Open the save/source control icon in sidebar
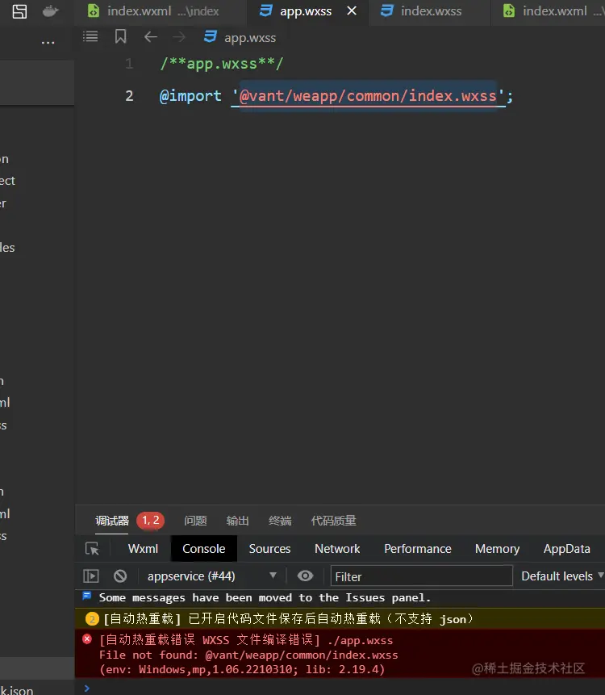This screenshot has height=695, width=605. click(x=19, y=11)
